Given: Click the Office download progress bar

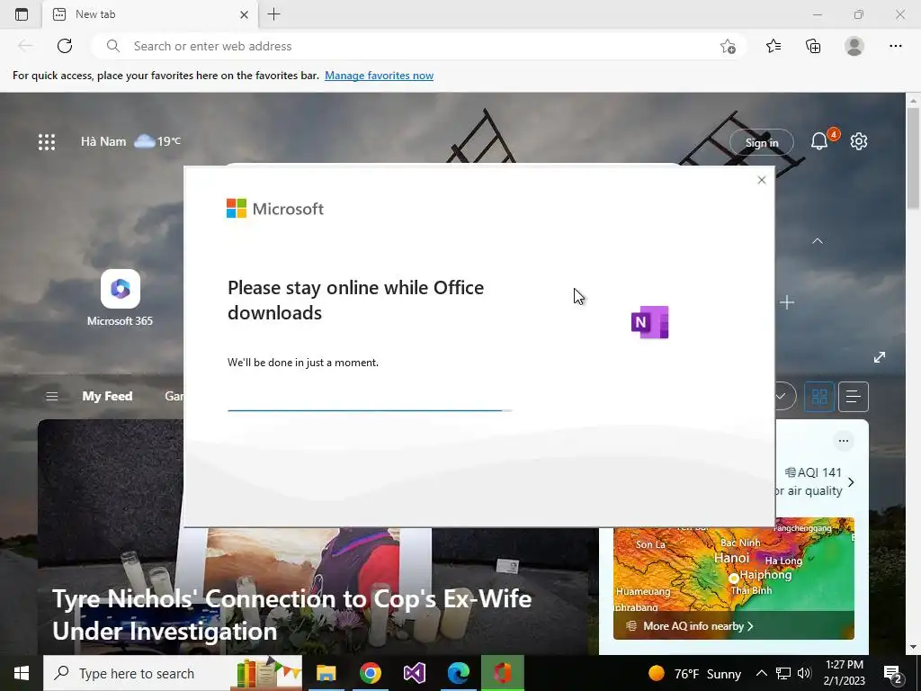Looking at the screenshot, I should [370, 410].
